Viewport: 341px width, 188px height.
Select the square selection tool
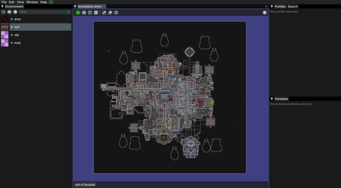(90, 13)
